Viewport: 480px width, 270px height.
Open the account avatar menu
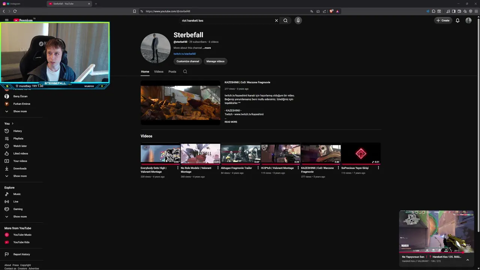point(468,21)
